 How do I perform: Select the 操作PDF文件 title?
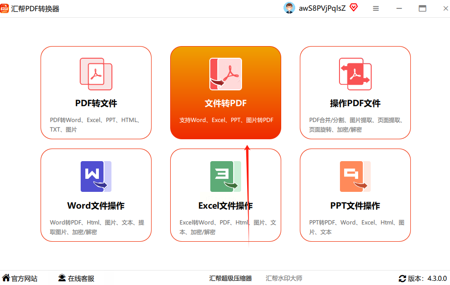(355, 103)
